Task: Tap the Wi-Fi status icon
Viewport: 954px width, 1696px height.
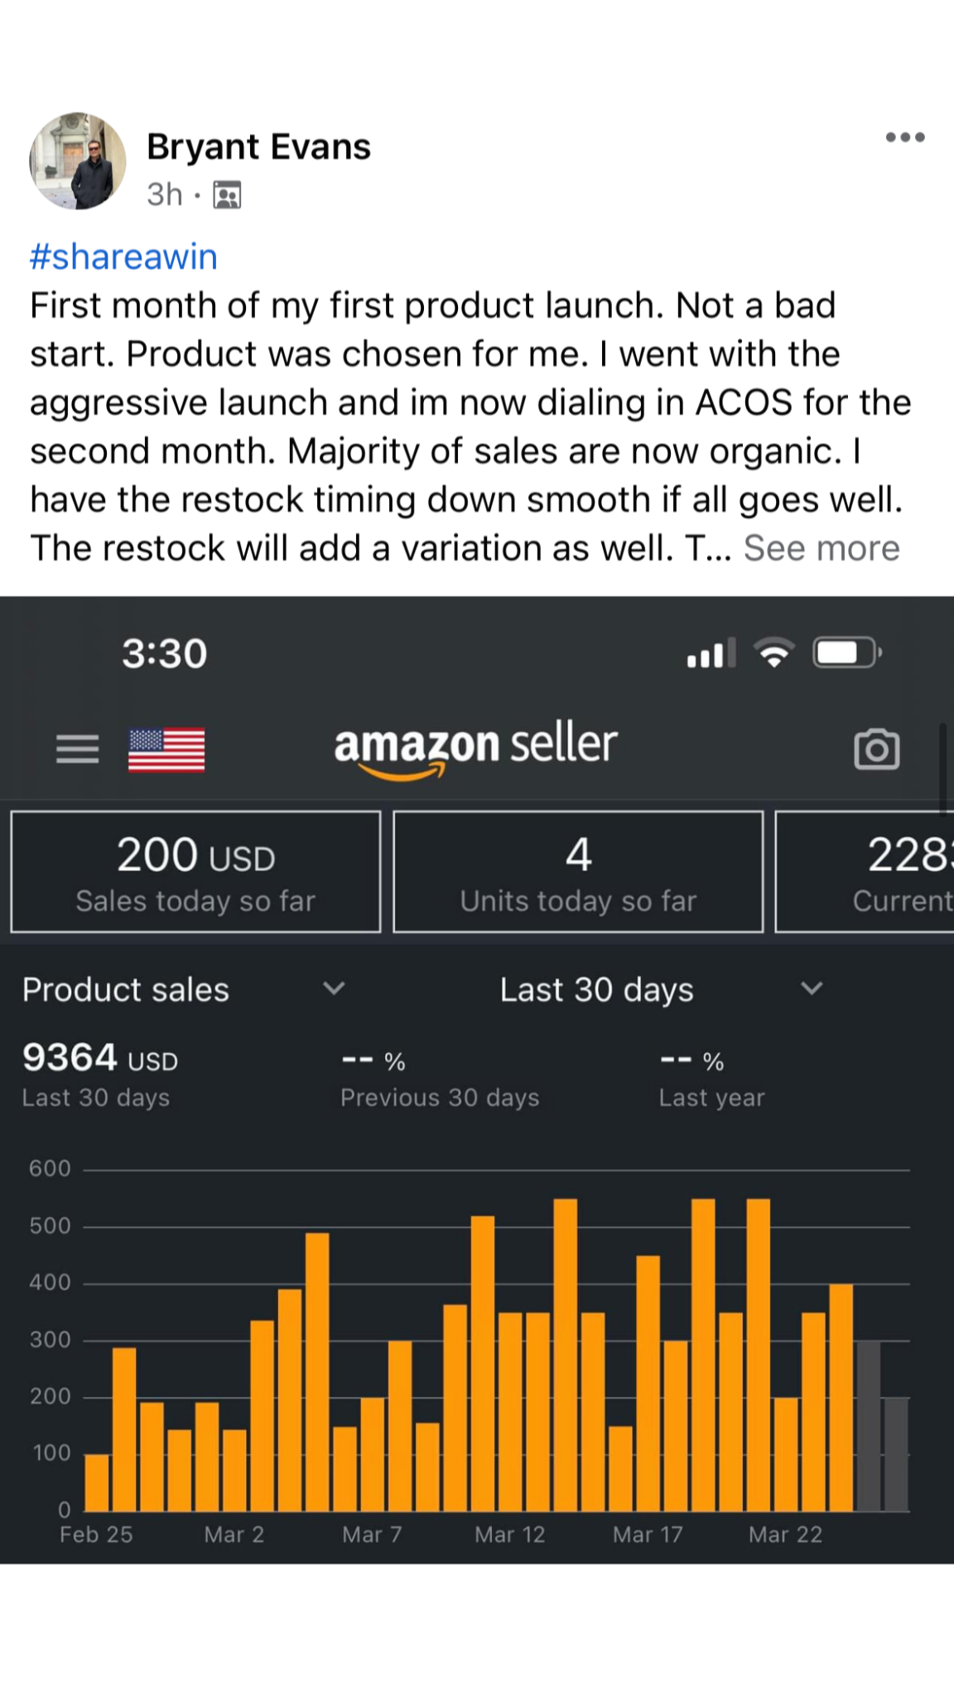Action: pos(774,653)
